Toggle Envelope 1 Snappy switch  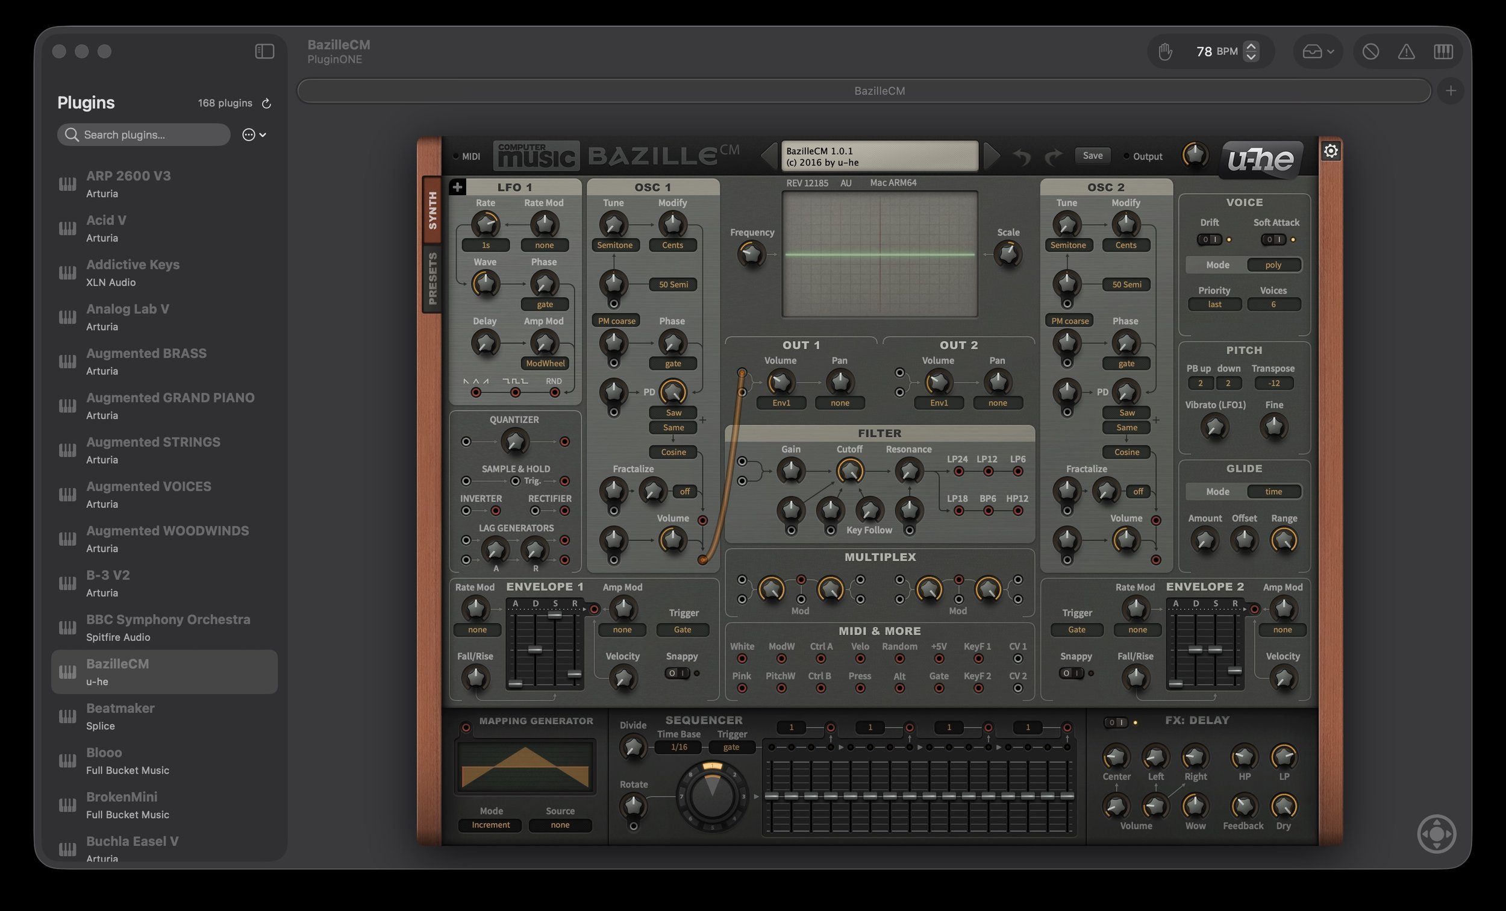[676, 673]
